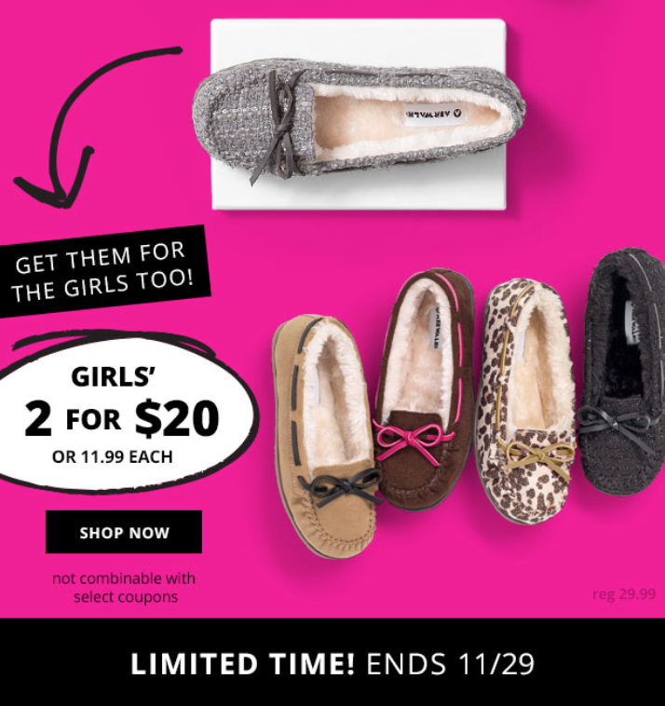
Task: Select the leopard print slipper
Action: pos(525,401)
